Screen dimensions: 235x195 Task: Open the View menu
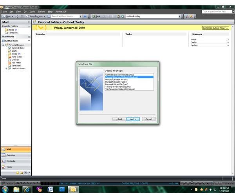(x=18, y=11)
